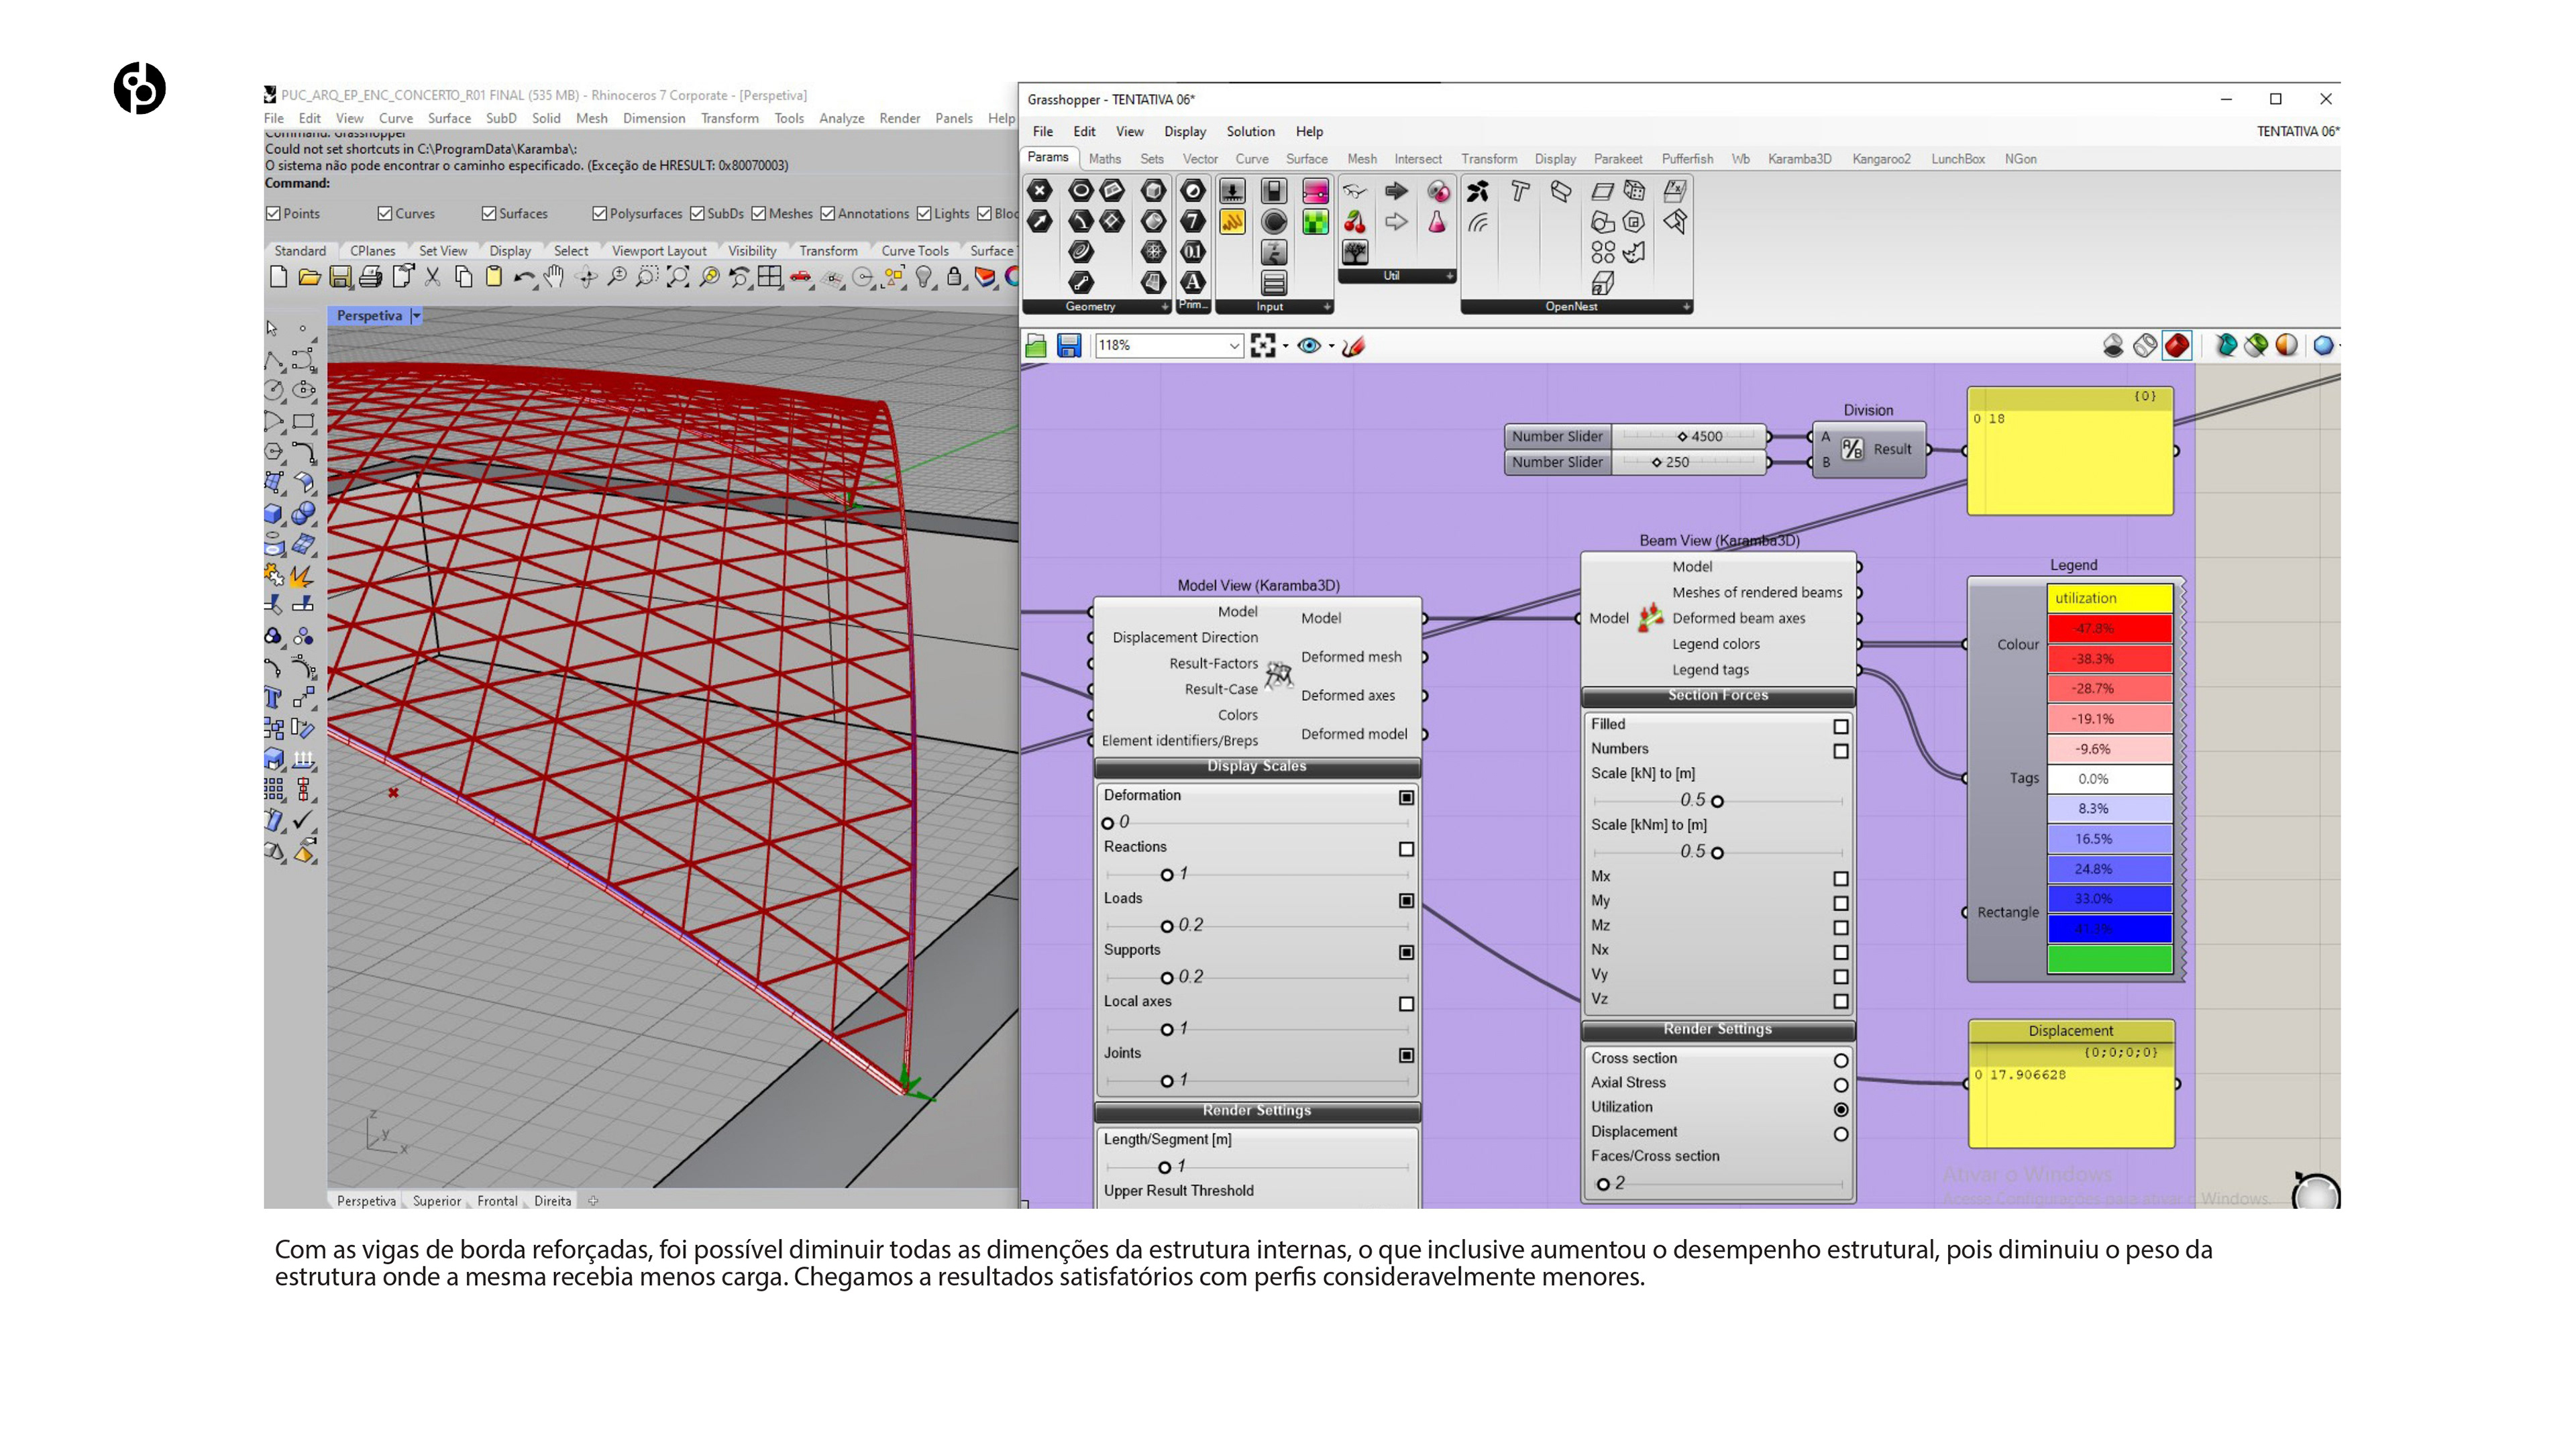Click the preview eye icon in canvas toolbar
Viewport: 2576px width, 1449px height.
coord(1308,346)
